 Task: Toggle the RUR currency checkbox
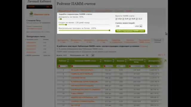(130, 19)
